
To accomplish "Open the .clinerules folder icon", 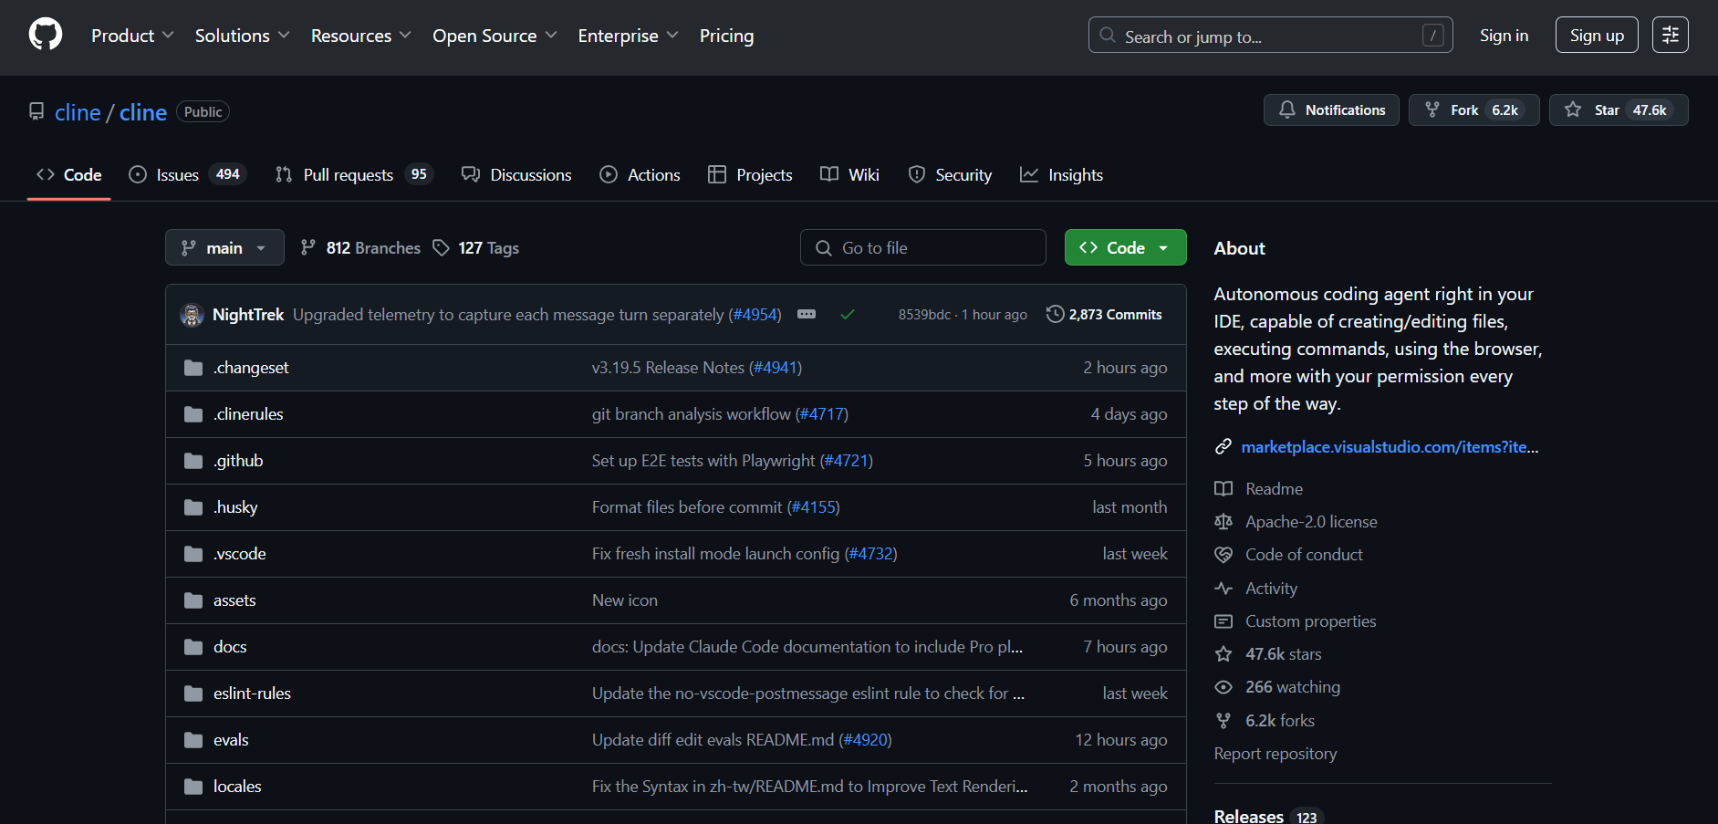I will [x=193, y=414].
